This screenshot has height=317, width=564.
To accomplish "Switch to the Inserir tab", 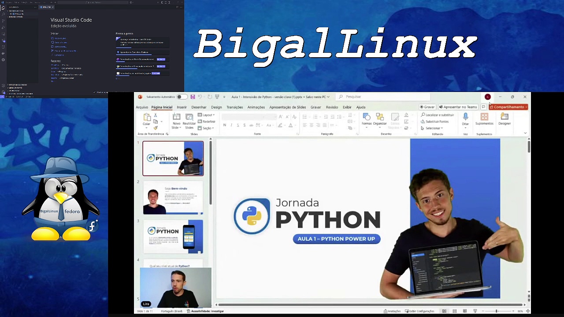I will point(182,107).
